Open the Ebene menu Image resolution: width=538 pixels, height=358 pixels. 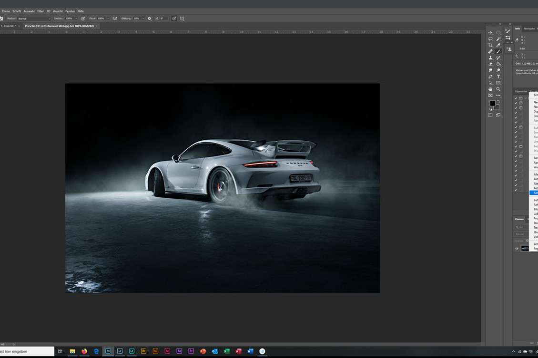click(x=6, y=11)
